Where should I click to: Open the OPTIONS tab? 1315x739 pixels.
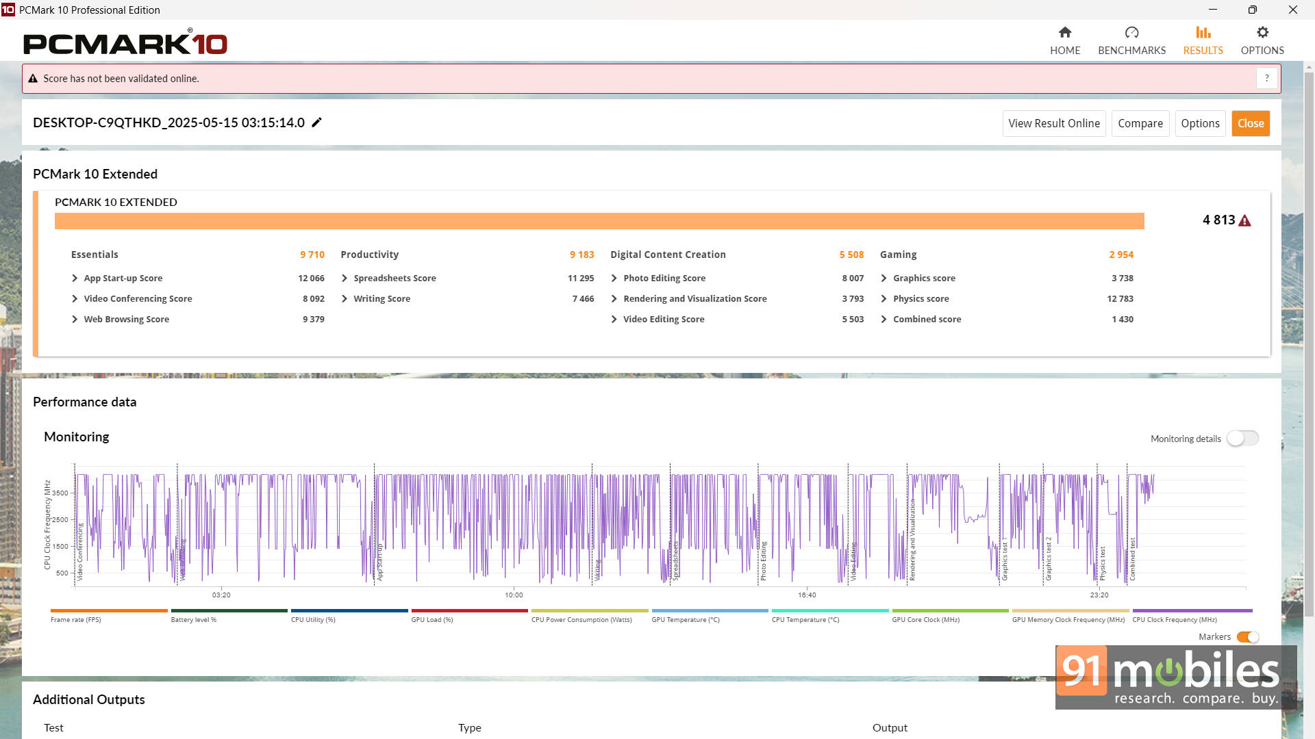(1262, 41)
